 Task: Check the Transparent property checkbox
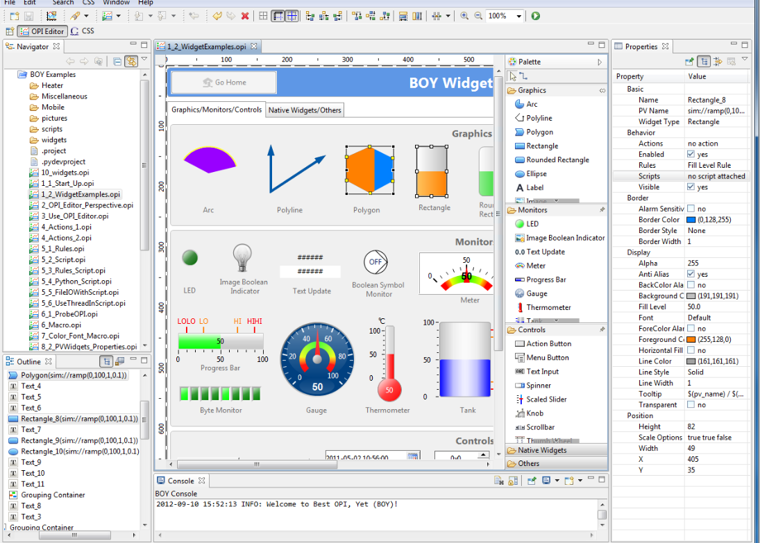click(x=691, y=405)
